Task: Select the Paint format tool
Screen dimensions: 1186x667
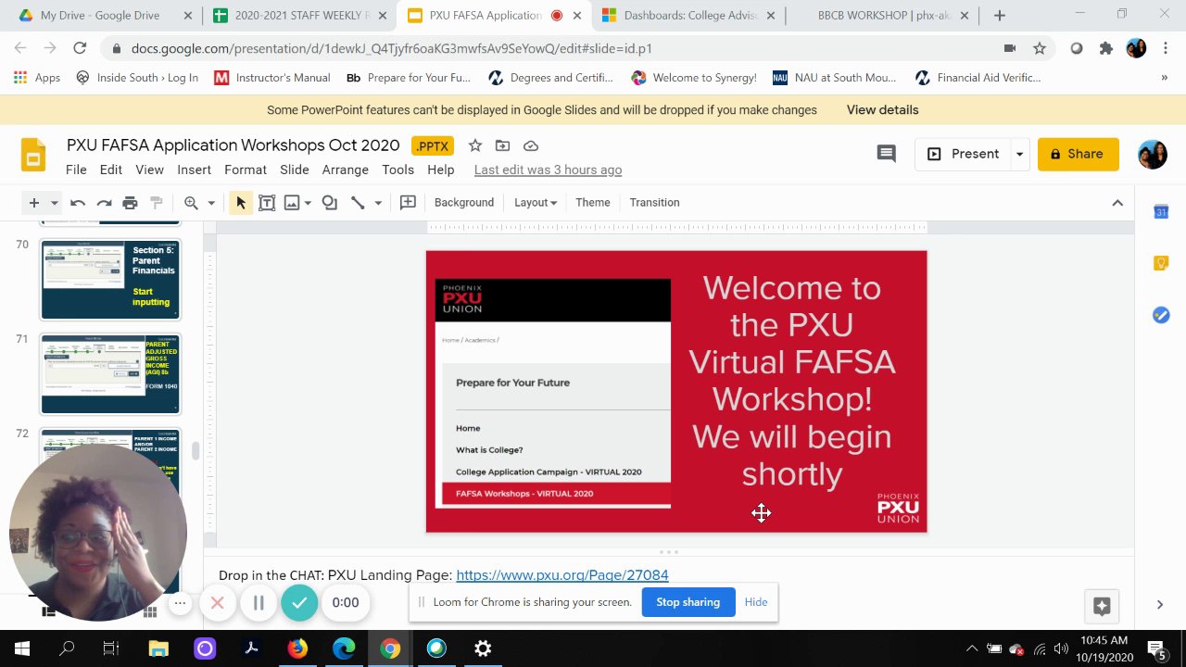Action: point(157,203)
